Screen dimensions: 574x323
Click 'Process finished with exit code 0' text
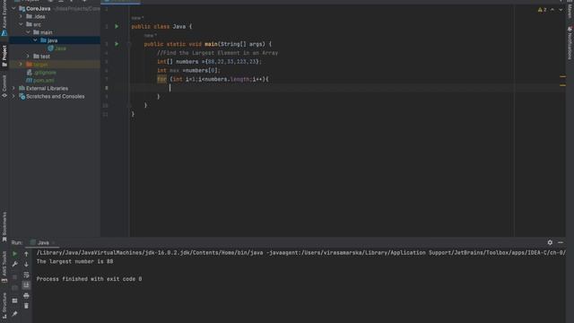89,279
